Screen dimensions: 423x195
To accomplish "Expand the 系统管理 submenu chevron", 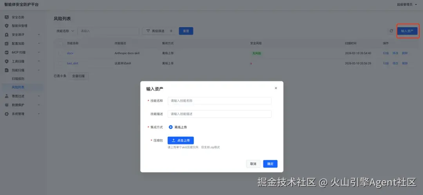I will pos(39,114).
